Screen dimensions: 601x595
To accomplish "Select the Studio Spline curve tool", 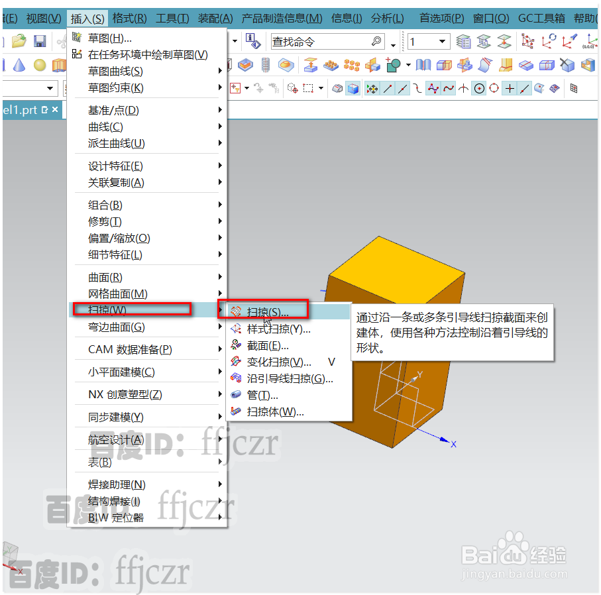I will [x=433, y=87].
